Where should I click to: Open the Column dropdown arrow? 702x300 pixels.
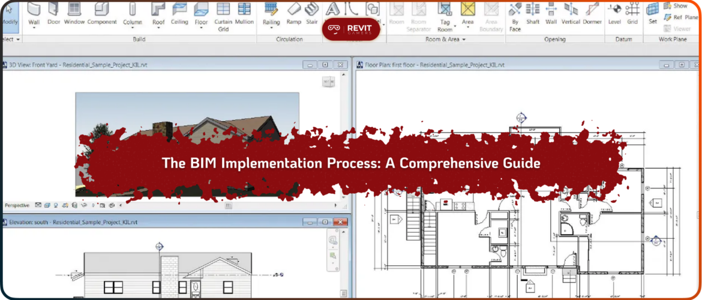pyautogui.click(x=133, y=28)
